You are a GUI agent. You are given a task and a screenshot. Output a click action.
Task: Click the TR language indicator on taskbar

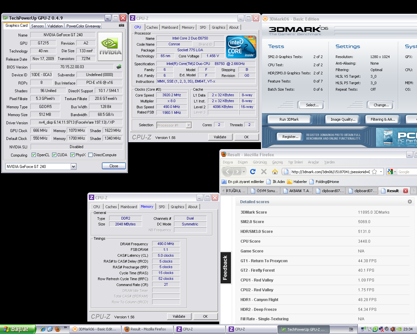tap(351, 329)
